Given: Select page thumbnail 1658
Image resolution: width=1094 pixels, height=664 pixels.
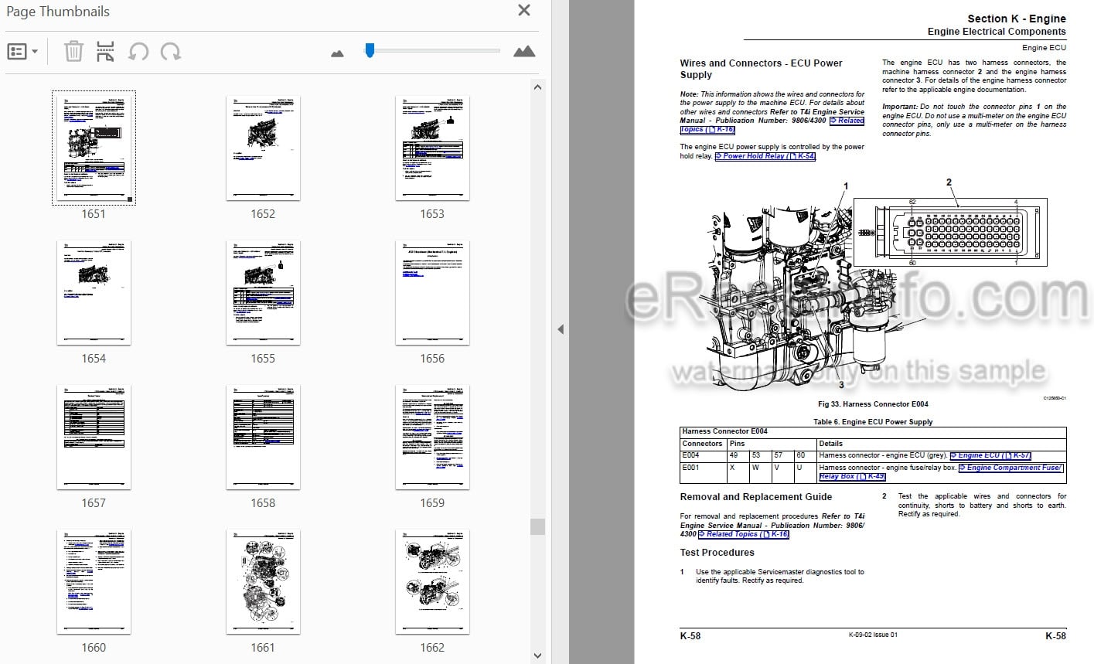Looking at the screenshot, I should (x=263, y=437).
